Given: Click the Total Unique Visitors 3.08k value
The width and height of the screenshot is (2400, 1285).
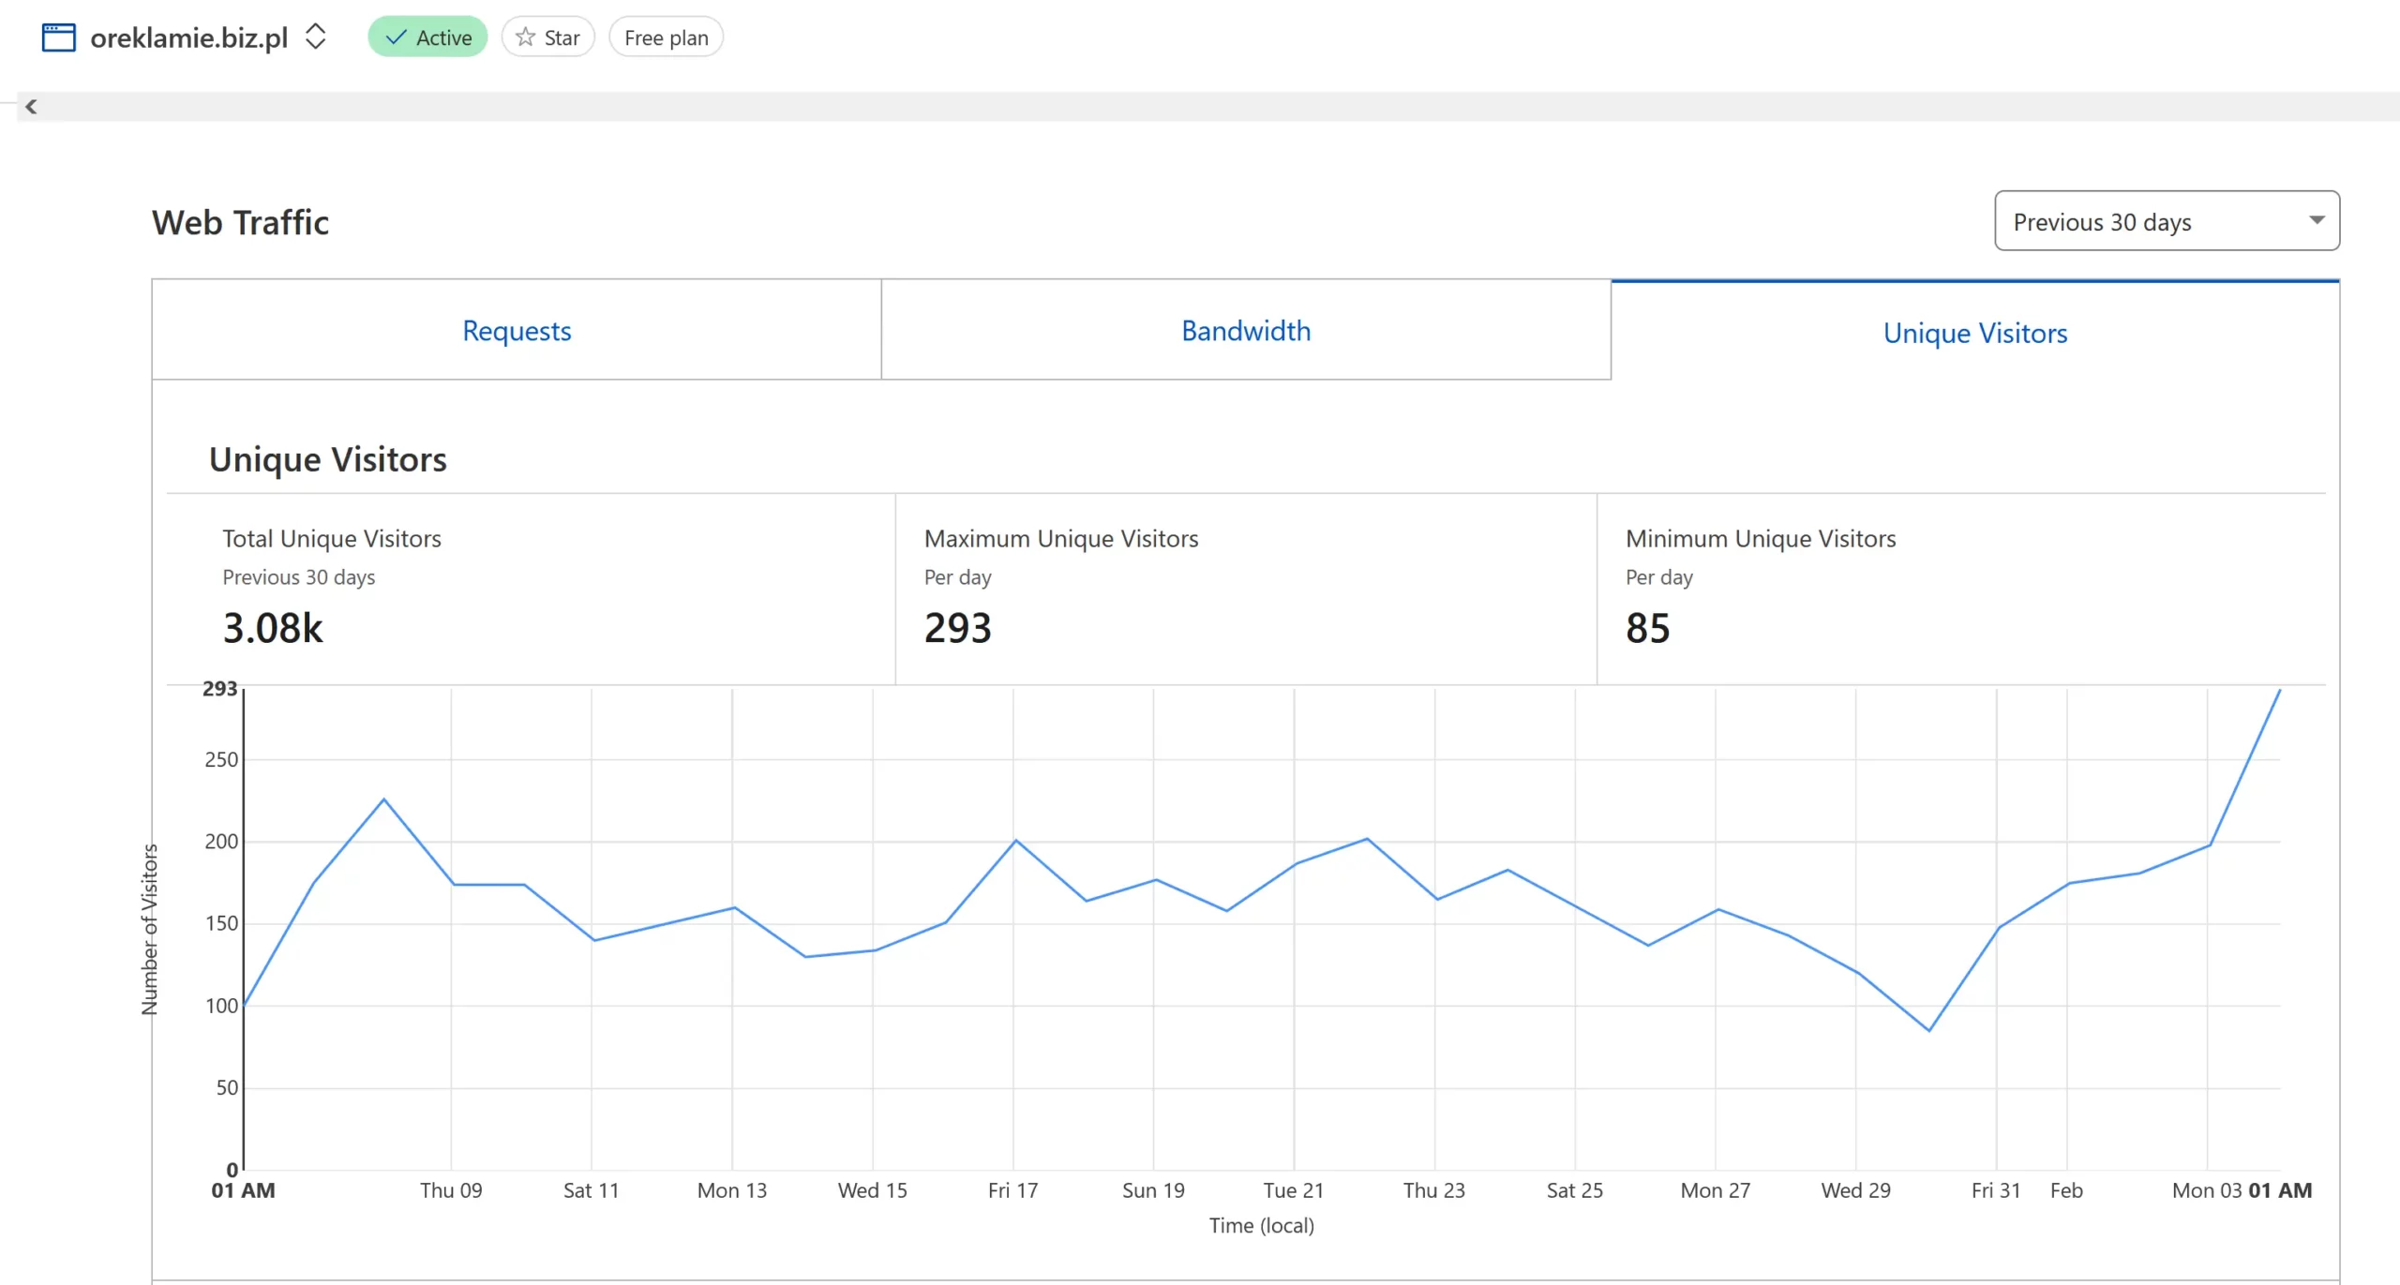Looking at the screenshot, I should tap(273, 628).
